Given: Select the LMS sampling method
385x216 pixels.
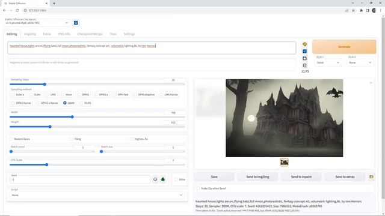Looking at the screenshot, I should point(51,95).
